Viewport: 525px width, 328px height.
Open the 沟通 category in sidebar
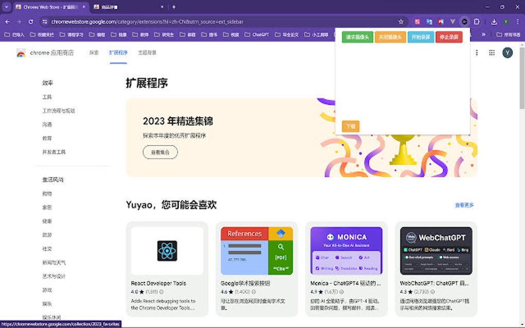point(47,124)
